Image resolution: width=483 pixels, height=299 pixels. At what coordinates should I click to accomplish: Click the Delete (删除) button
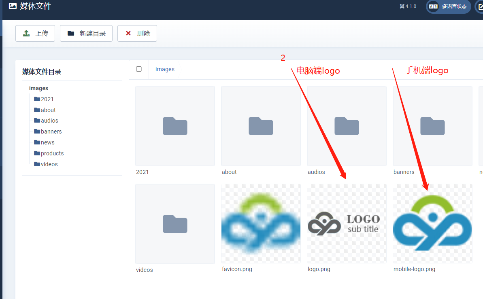137,33
